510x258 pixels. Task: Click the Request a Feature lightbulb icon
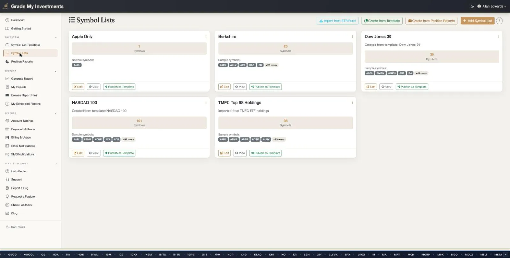[x=7, y=197]
